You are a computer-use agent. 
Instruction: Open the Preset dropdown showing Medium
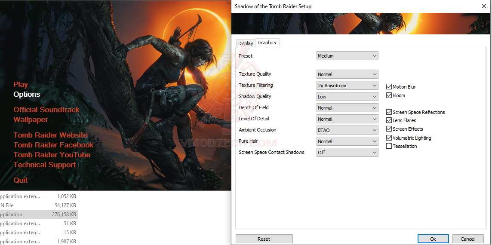(x=347, y=56)
